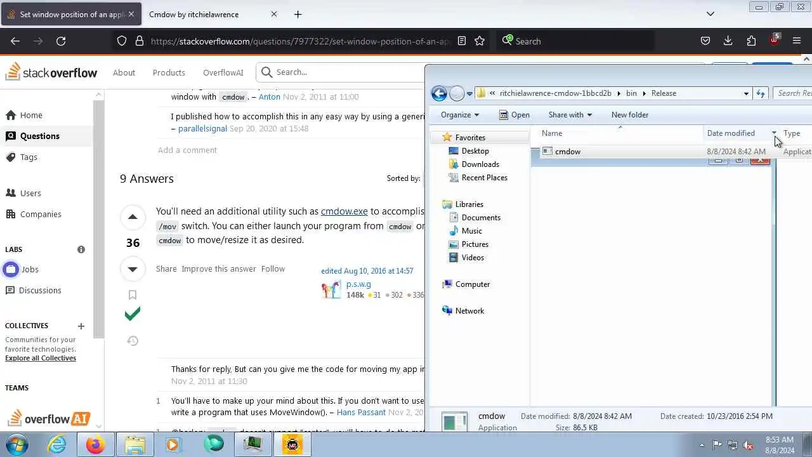Open Firefox extensions menu

pos(751,41)
